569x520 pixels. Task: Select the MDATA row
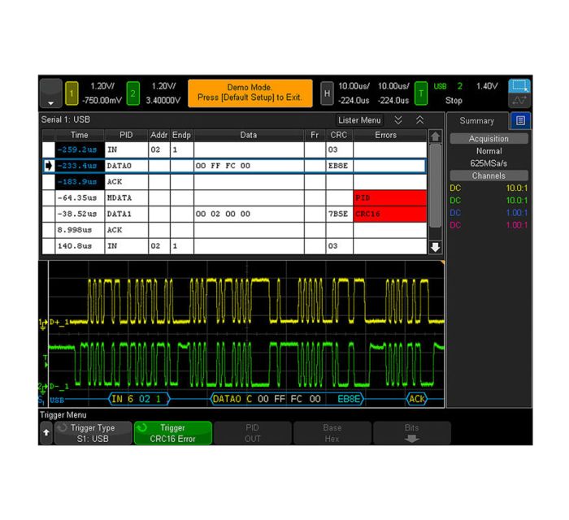click(234, 197)
